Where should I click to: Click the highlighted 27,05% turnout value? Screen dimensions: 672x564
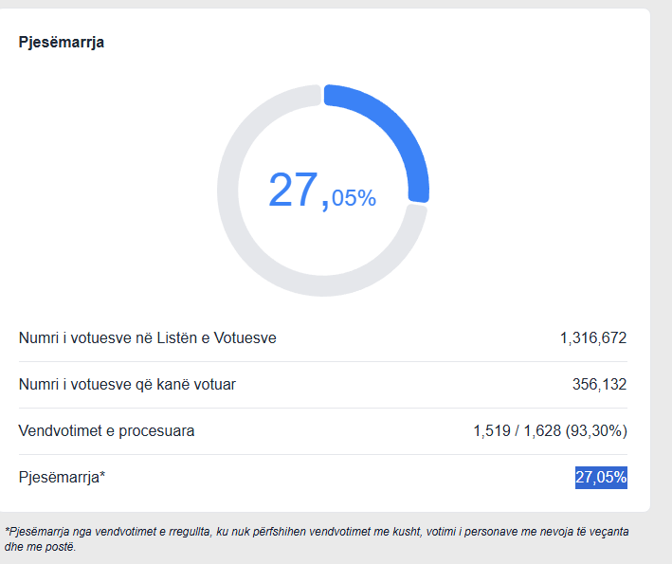click(601, 477)
